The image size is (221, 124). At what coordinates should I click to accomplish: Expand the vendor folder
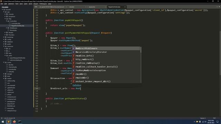[4, 79]
